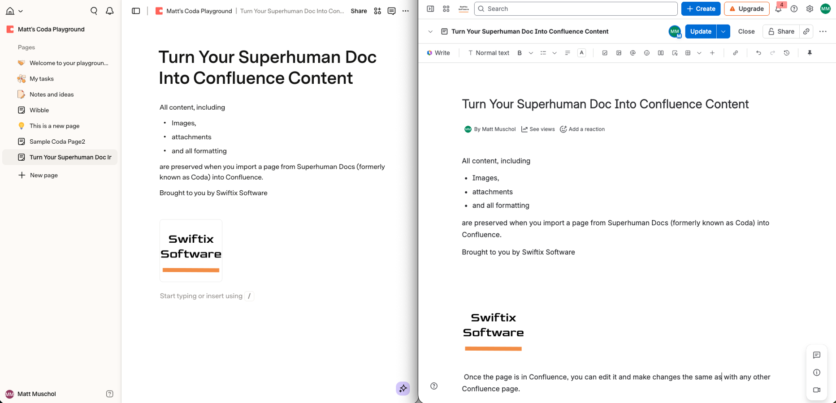This screenshot has height=403, width=836.
Task: Expand more formatting chevron beside Bold
Action: [531, 53]
